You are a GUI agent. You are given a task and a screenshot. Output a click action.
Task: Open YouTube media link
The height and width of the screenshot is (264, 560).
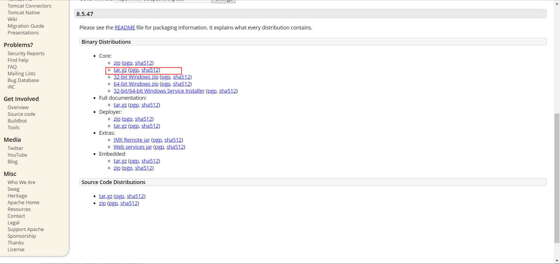click(x=17, y=155)
